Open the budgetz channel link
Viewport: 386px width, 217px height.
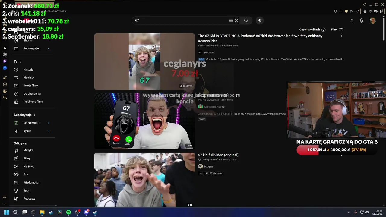209,166
